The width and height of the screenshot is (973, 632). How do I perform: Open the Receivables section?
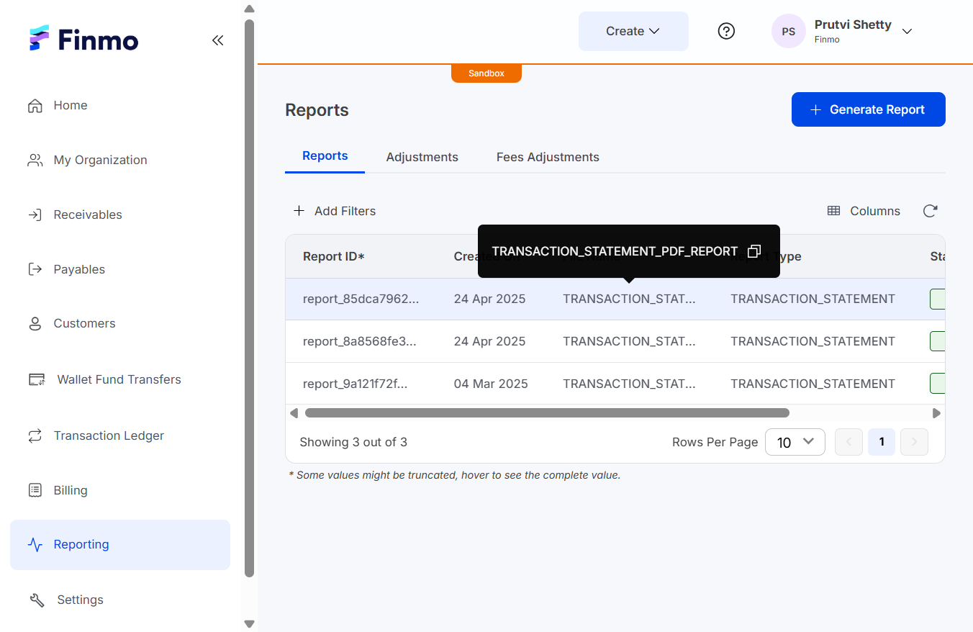point(75,215)
